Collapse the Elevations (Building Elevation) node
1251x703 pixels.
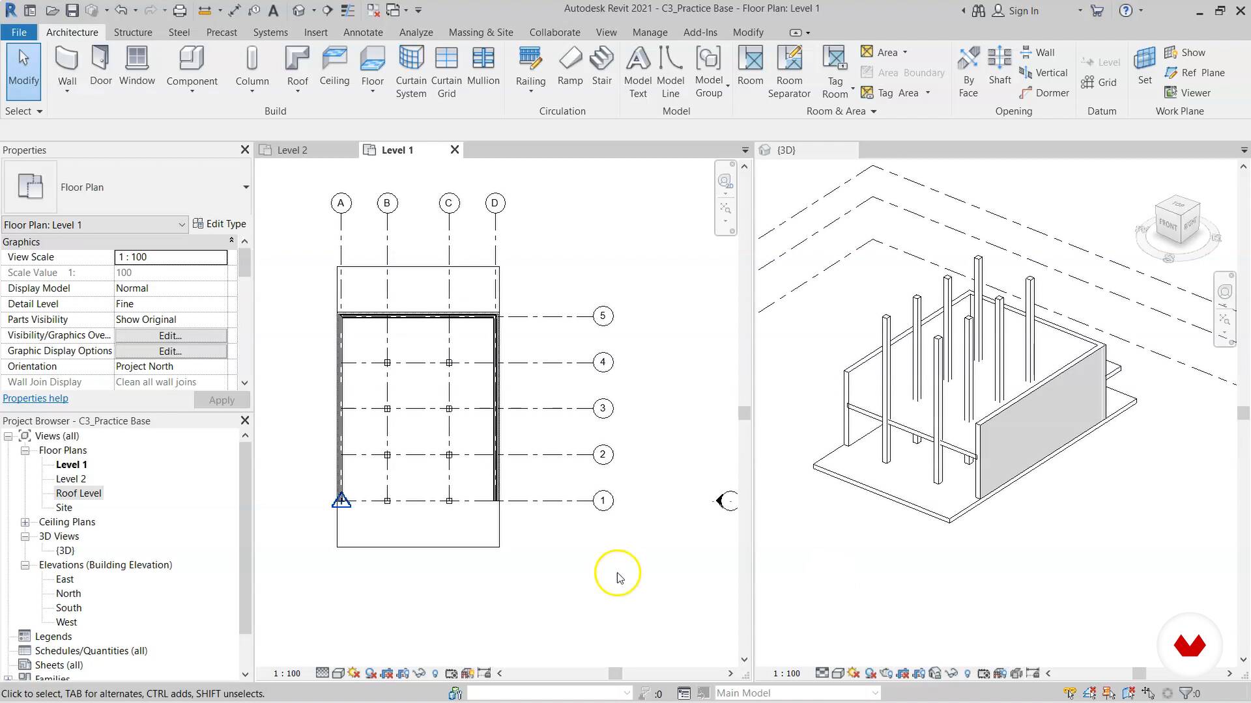tap(25, 564)
